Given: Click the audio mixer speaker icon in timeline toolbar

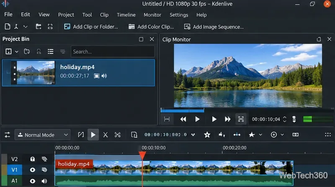Looking at the screenshot, I should pos(222,135).
